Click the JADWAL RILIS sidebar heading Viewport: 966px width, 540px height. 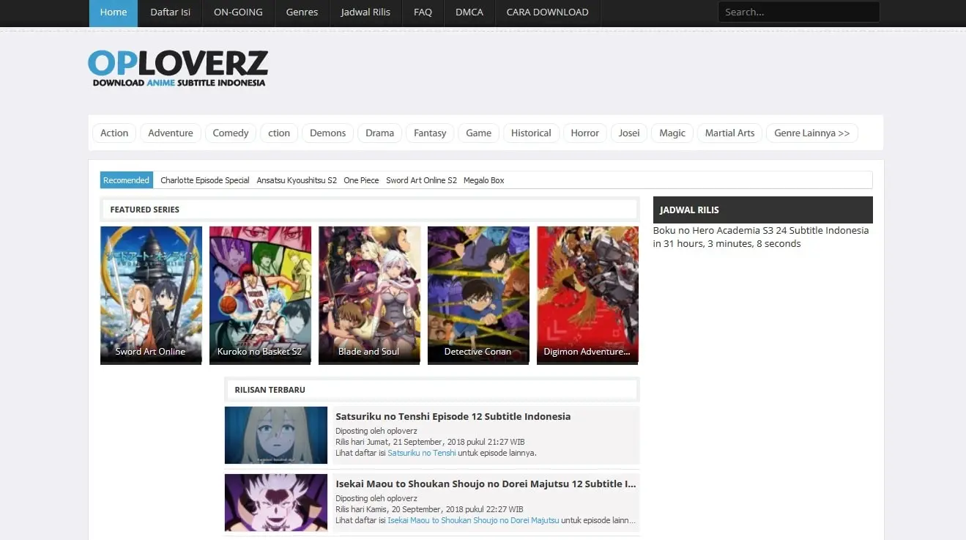pyautogui.click(x=689, y=210)
